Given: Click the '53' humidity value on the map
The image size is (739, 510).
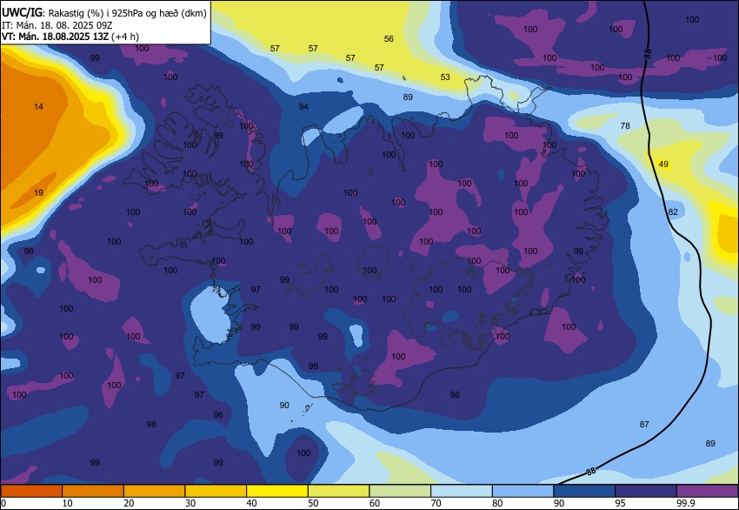Looking at the screenshot, I should [445, 77].
